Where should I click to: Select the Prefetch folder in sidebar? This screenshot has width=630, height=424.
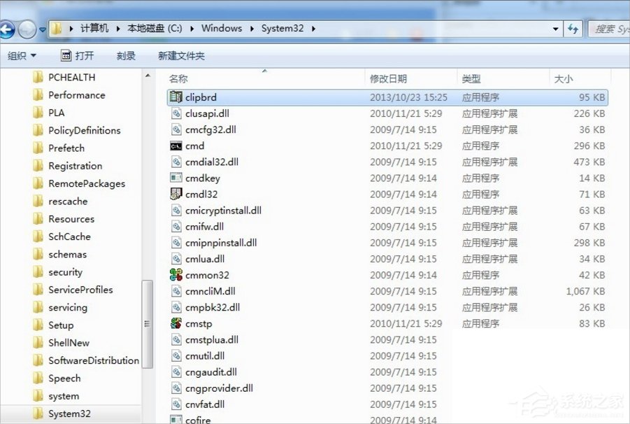[66, 148]
